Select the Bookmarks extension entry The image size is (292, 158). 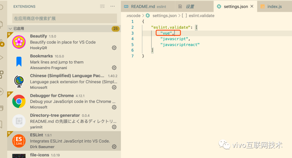64,62
